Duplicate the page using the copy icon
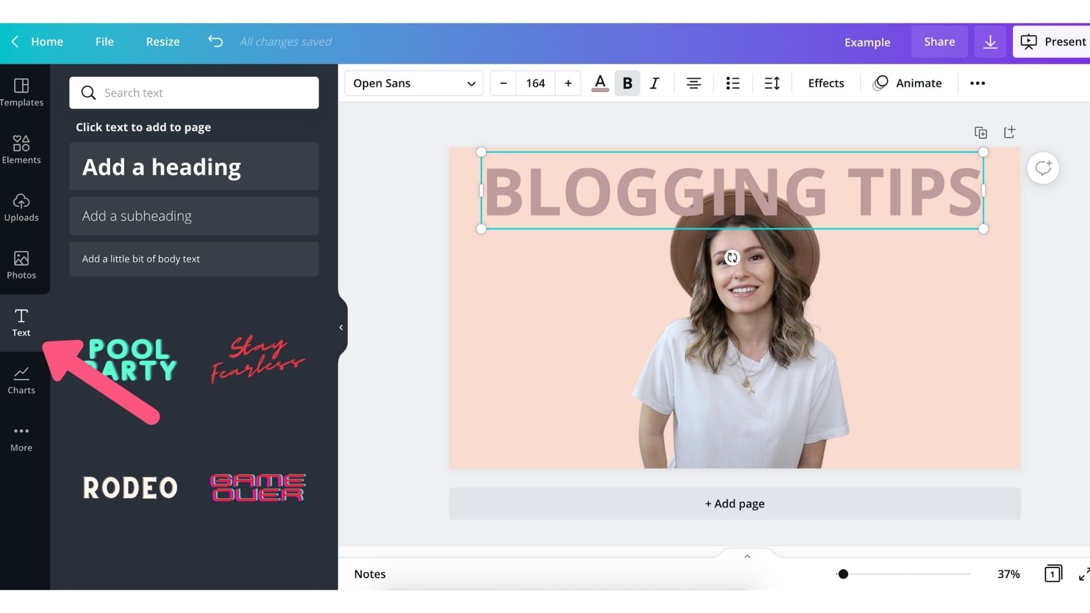This screenshot has height=613, width=1090. point(980,132)
